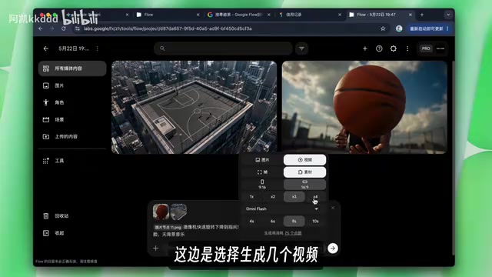Viewport: 492px width, 277px height.
Task: Open Chrome profile avatar
Action: pos(399,28)
